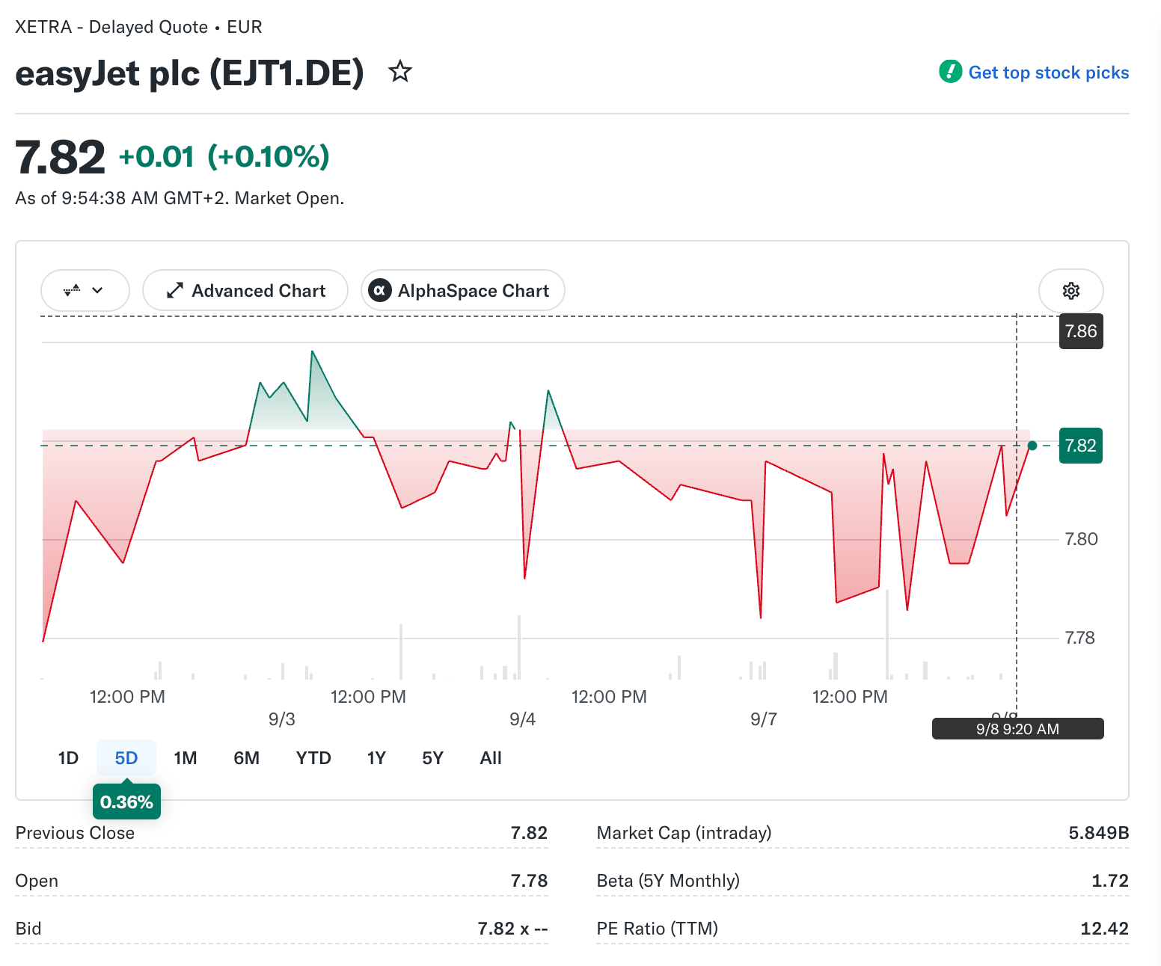Click the green stock picks badge icon

coord(950,72)
